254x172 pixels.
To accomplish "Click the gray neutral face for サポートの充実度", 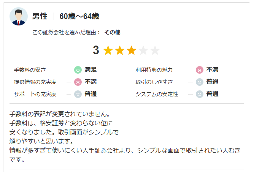I will [x=78, y=94].
